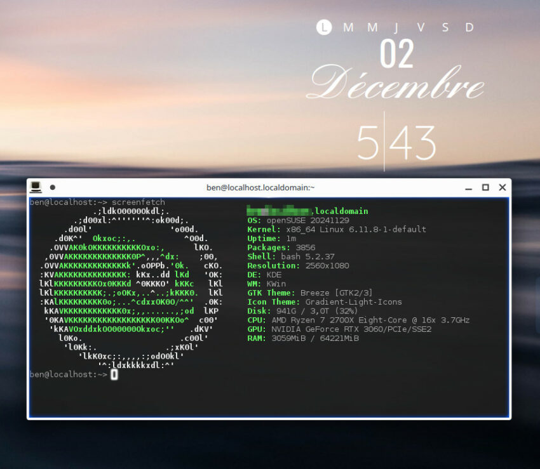Click the hour digit 5 on the clock
Screen dimensions: 540x469
[367, 142]
